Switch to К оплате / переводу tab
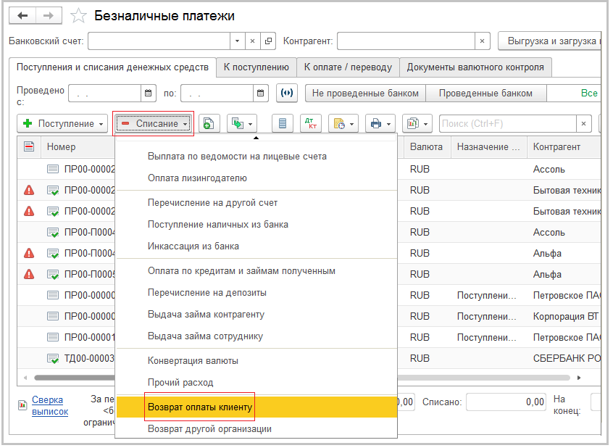This screenshot has width=613, height=448. pyautogui.click(x=348, y=67)
